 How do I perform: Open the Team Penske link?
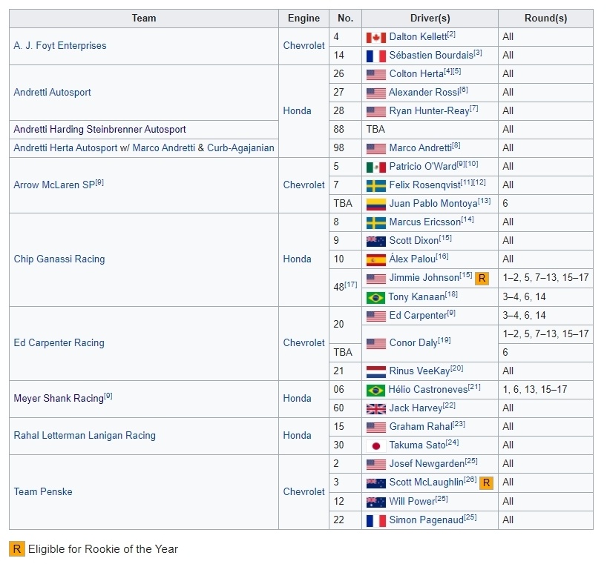(43, 491)
